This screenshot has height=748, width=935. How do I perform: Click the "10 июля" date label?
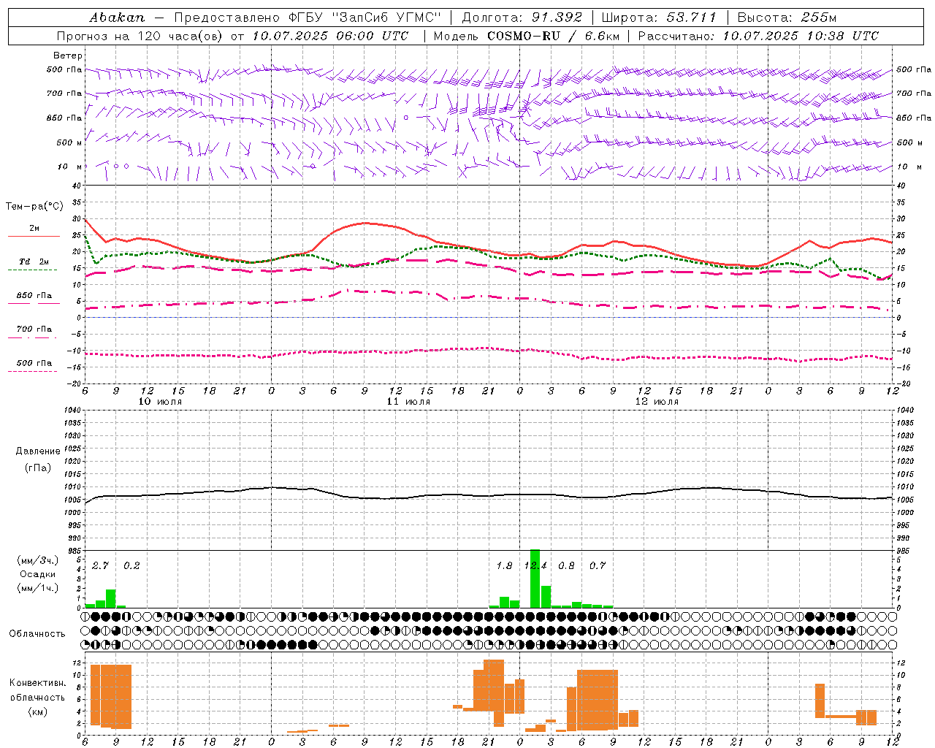coord(160,401)
